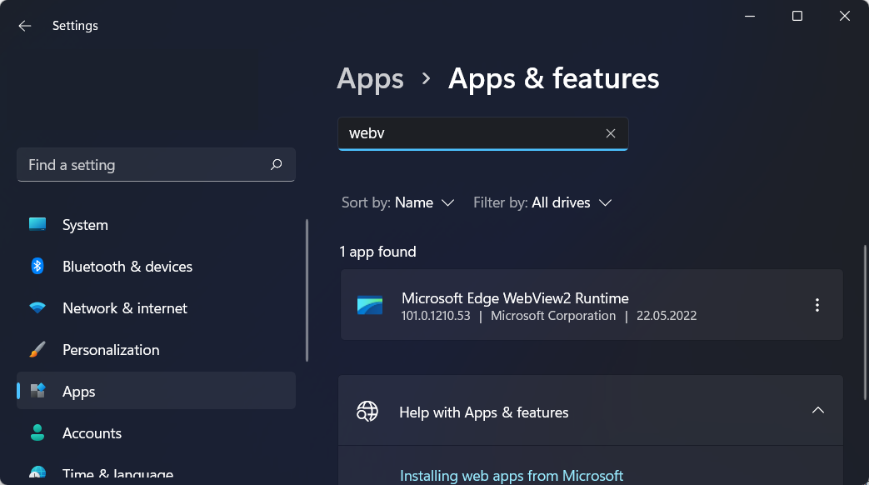Open the Filter by All drives dropdown
Screen dimensions: 869x485
tap(542, 202)
